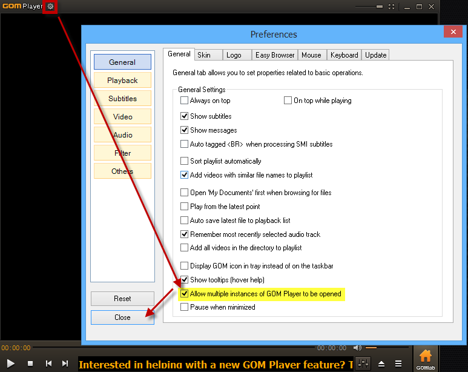
Task: Start playback with the Play button
Action: [x=10, y=364]
